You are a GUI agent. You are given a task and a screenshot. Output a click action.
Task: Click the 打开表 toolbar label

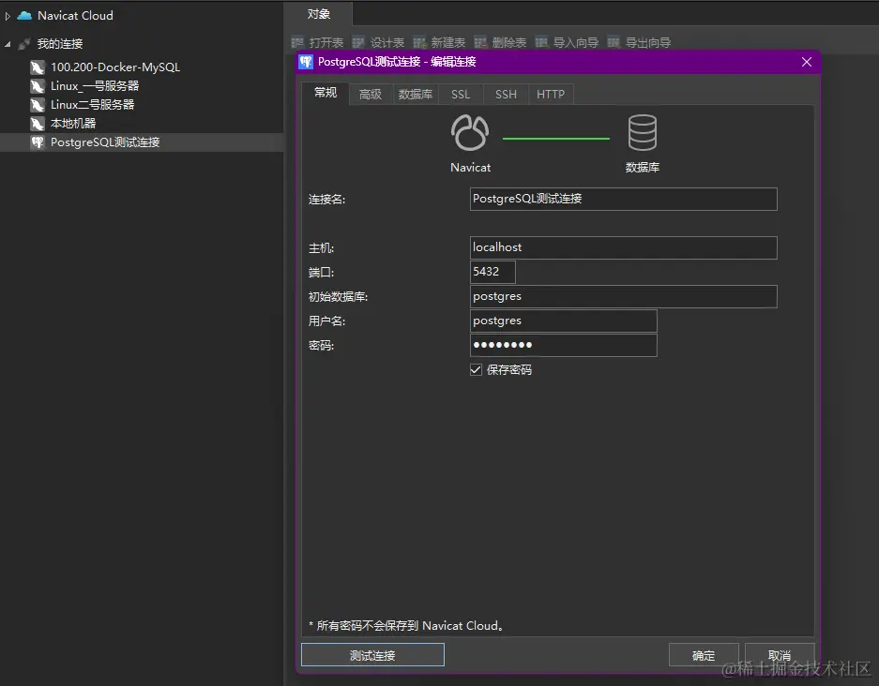click(326, 42)
